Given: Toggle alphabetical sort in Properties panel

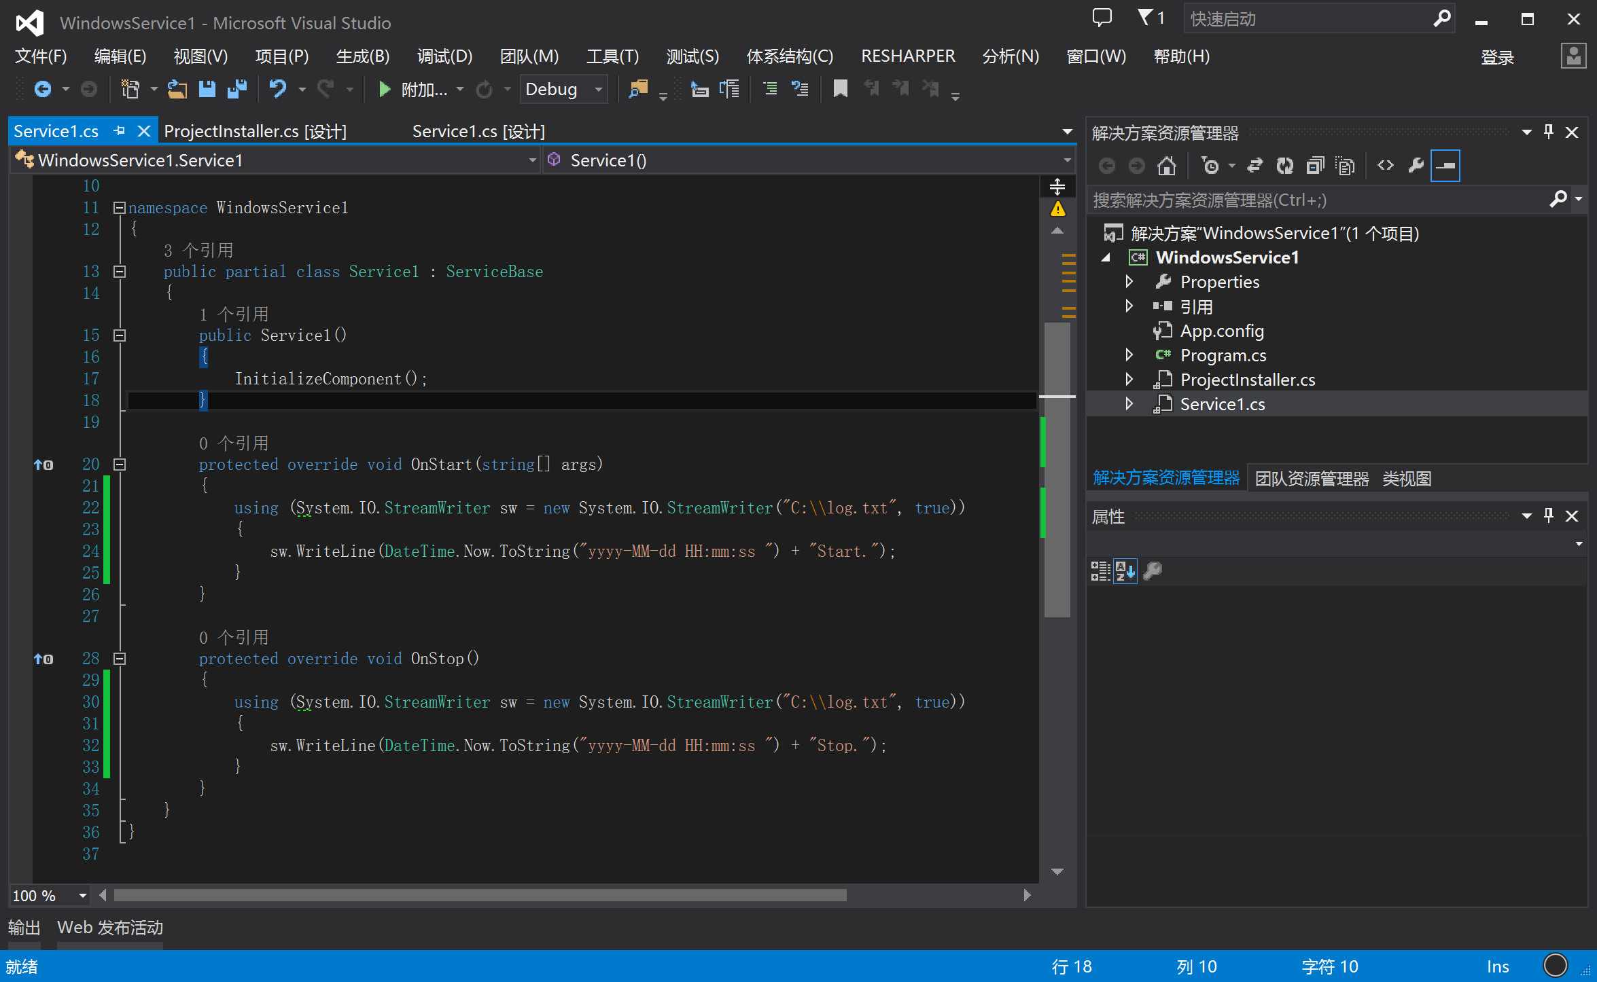Looking at the screenshot, I should (1125, 571).
